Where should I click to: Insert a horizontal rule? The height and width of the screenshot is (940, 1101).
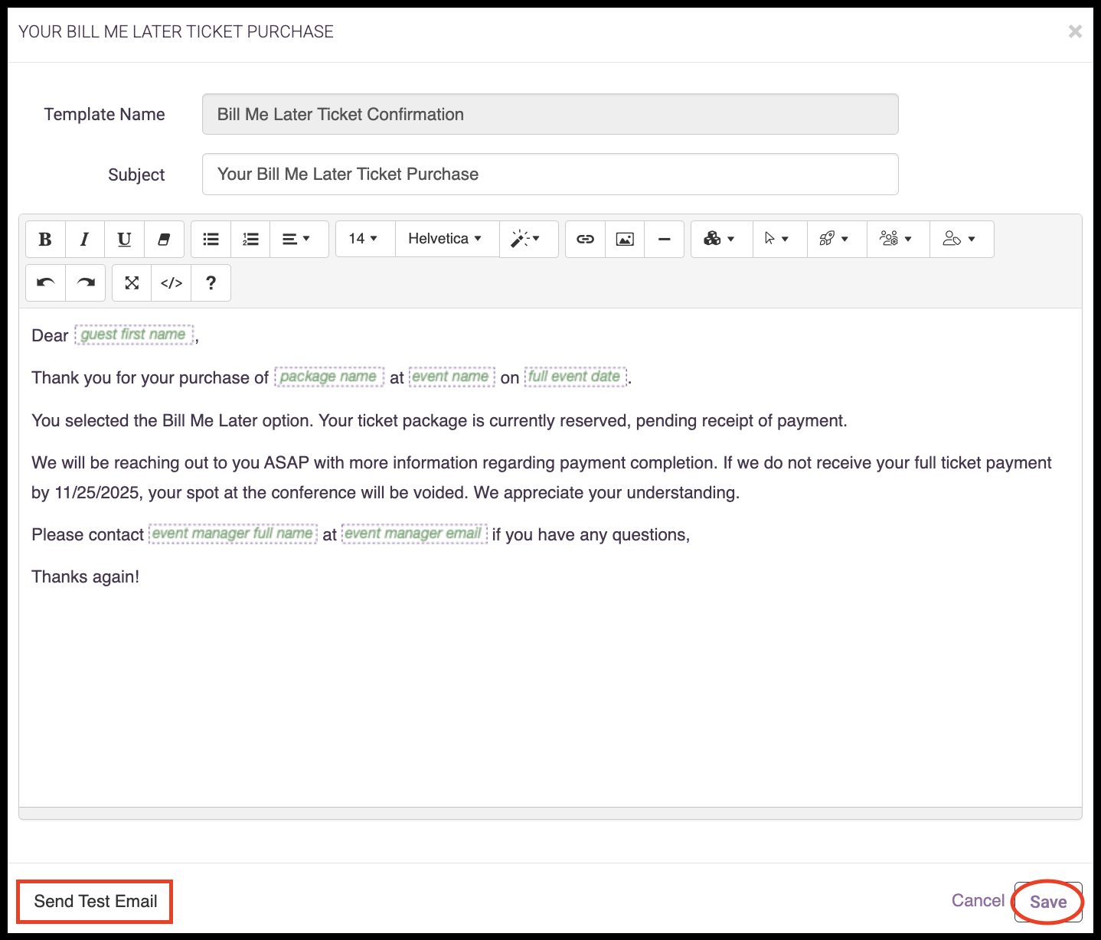[664, 240]
